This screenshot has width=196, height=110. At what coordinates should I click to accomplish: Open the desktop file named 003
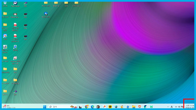coord(25,15)
